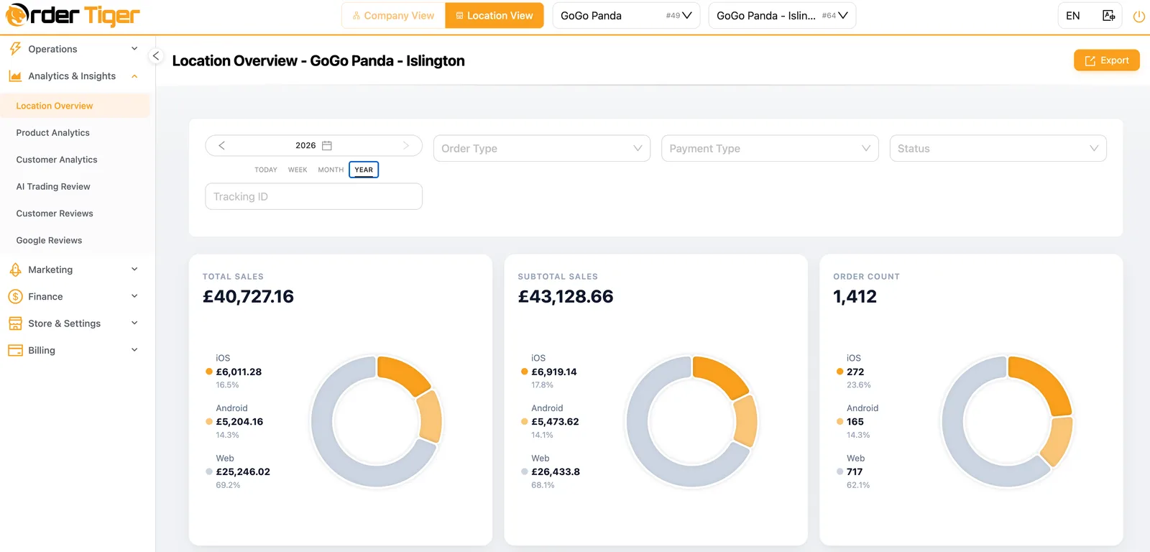Click the Store & Settings shop icon
The image size is (1150, 552).
tap(15, 323)
